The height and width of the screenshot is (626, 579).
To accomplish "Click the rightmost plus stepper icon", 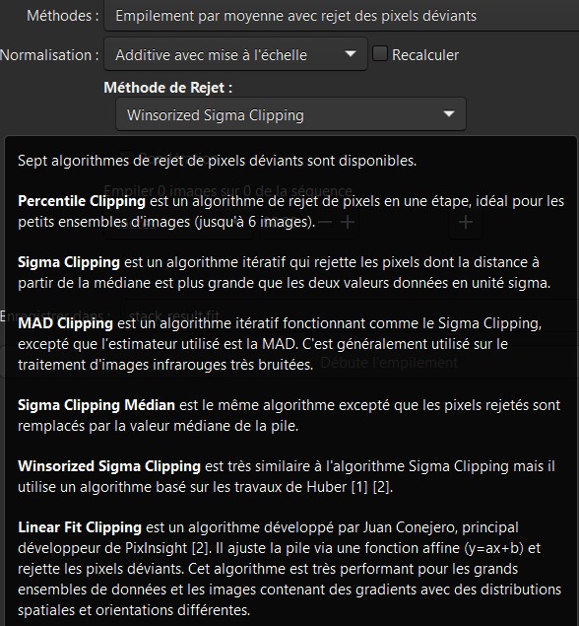I will [x=466, y=222].
